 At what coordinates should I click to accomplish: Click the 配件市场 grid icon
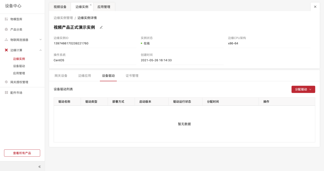click(6, 93)
